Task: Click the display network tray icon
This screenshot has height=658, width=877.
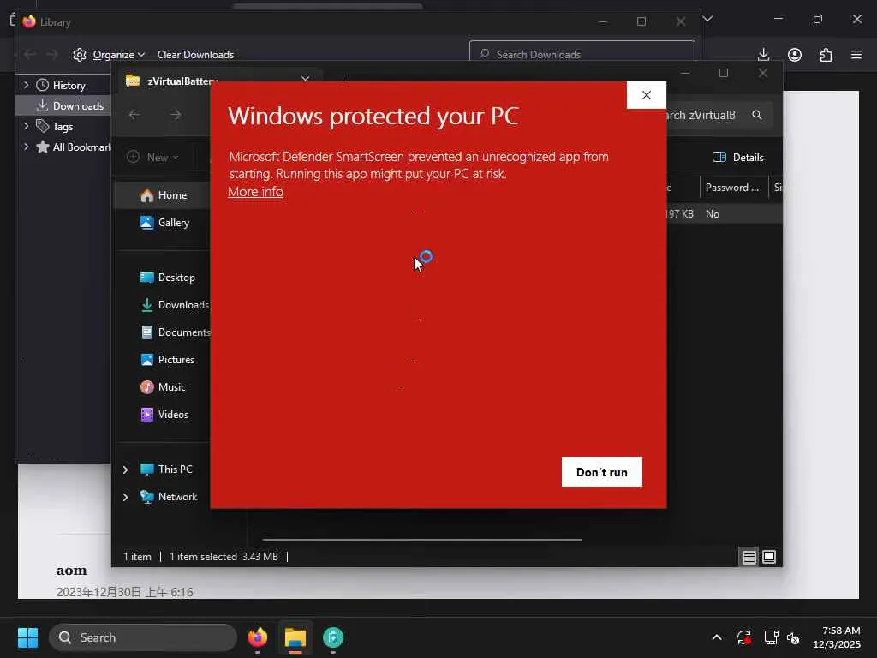Action: [772, 637]
